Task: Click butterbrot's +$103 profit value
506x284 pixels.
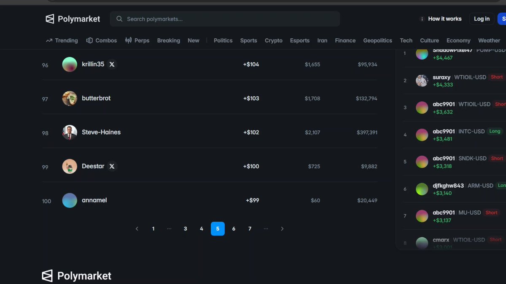Action: click(251, 98)
